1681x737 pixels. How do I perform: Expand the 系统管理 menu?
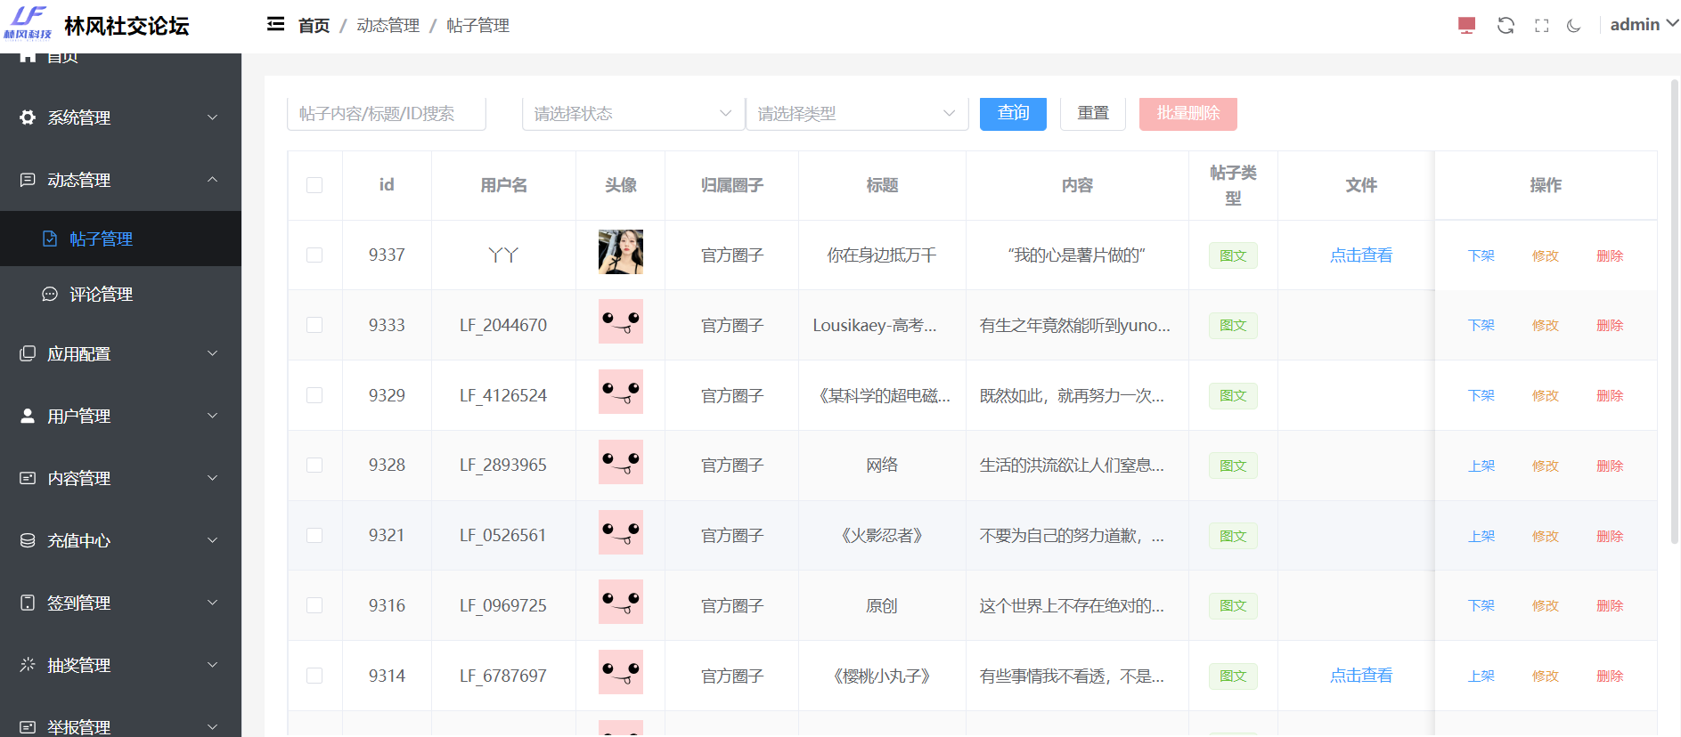120,117
